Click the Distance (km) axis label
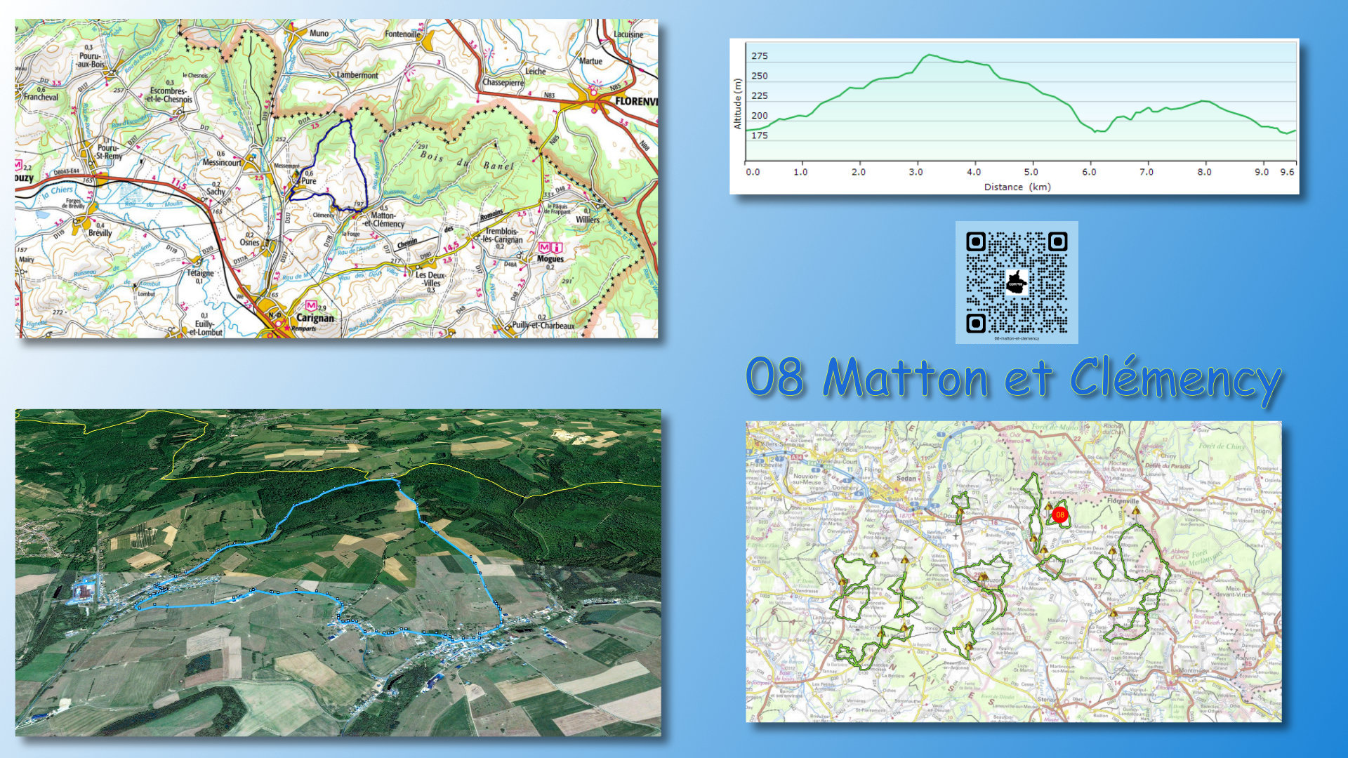Viewport: 1348px width, 758px height. 1017,187
